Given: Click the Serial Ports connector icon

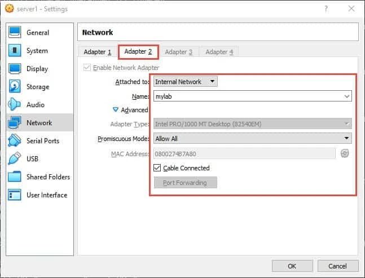Looking at the screenshot, I should pyautogui.click(x=15, y=140).
